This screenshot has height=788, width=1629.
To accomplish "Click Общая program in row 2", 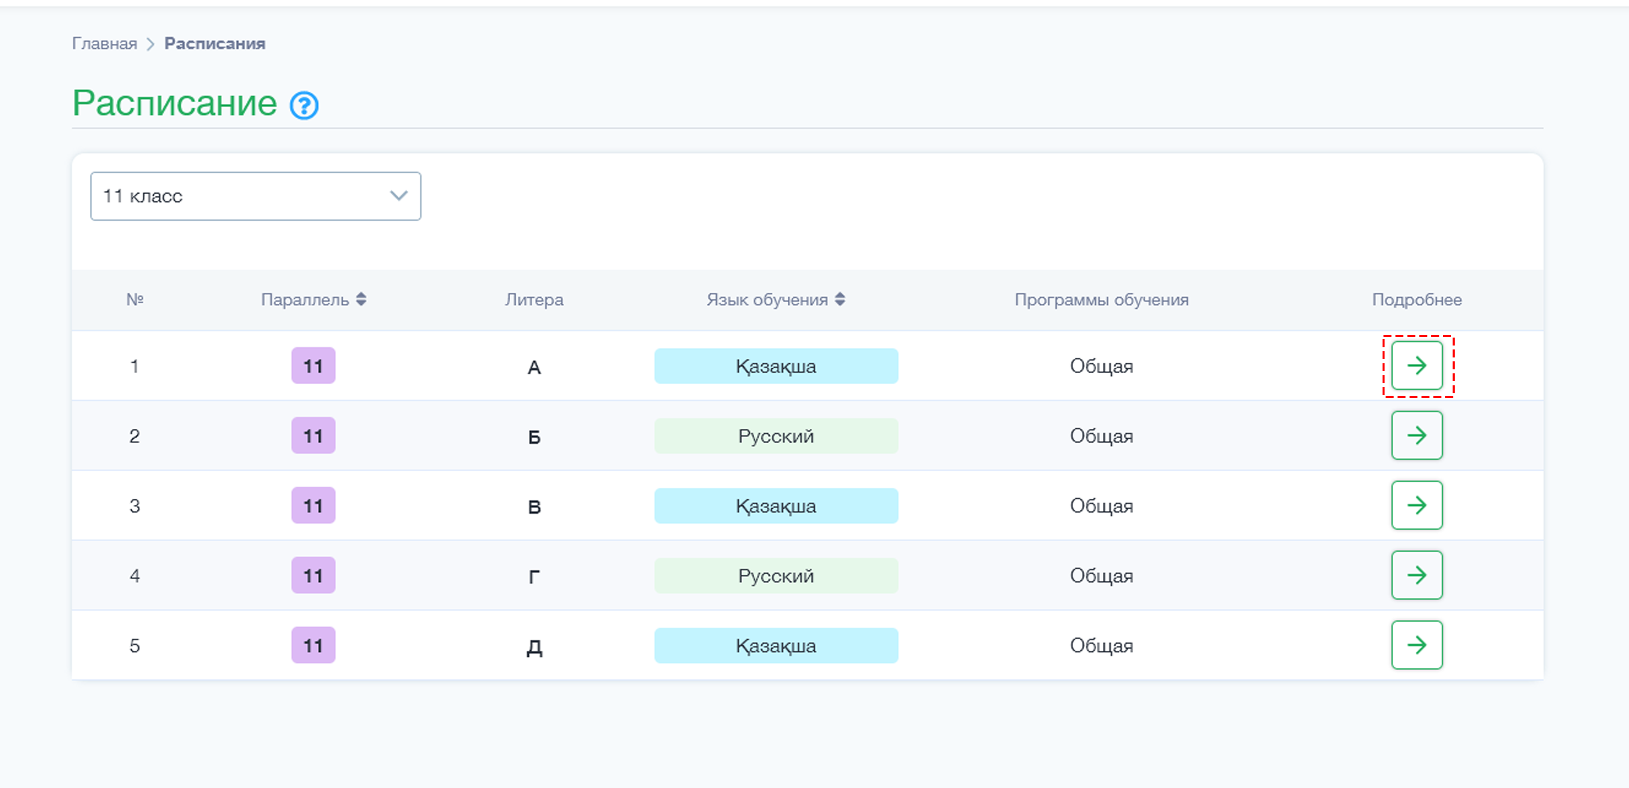I will (x=1101, y=436).
